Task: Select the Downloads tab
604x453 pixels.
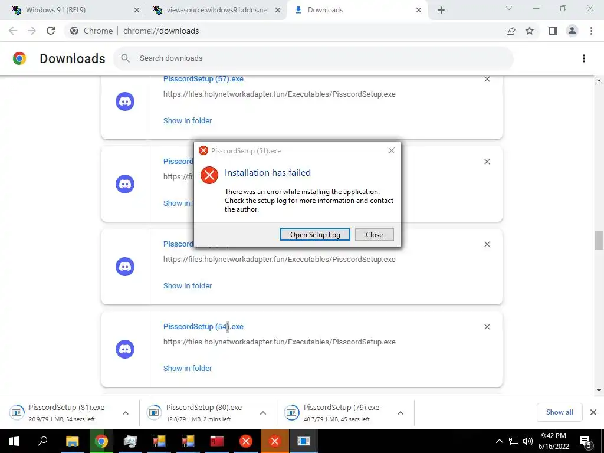Action: point(356,10)
